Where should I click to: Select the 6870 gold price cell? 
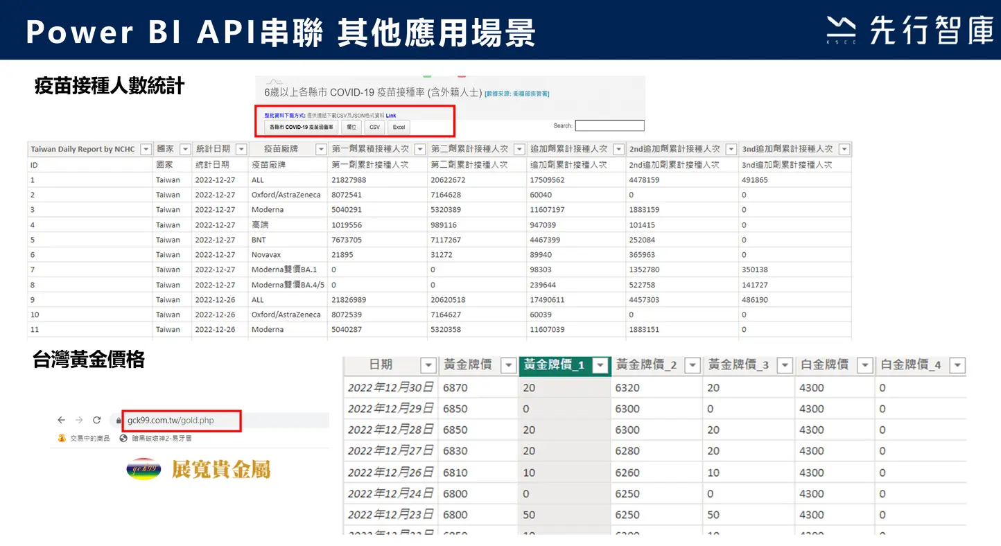click(478, 388)
